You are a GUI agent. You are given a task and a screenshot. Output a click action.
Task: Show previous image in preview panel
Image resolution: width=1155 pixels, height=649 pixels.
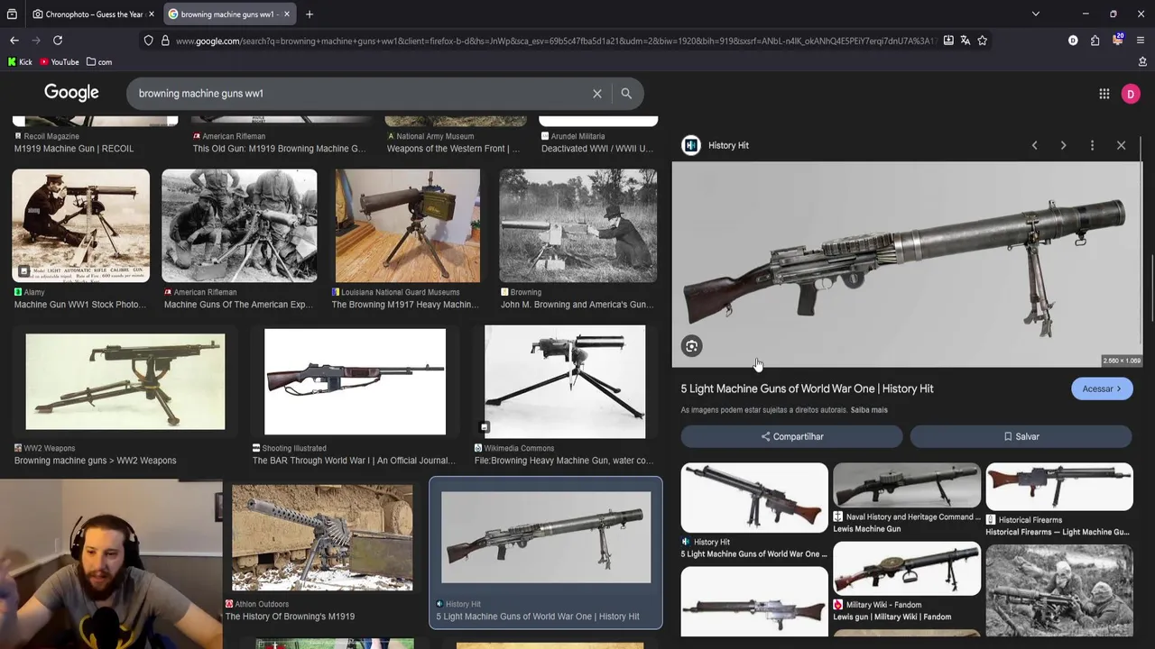coord(1035,145)
